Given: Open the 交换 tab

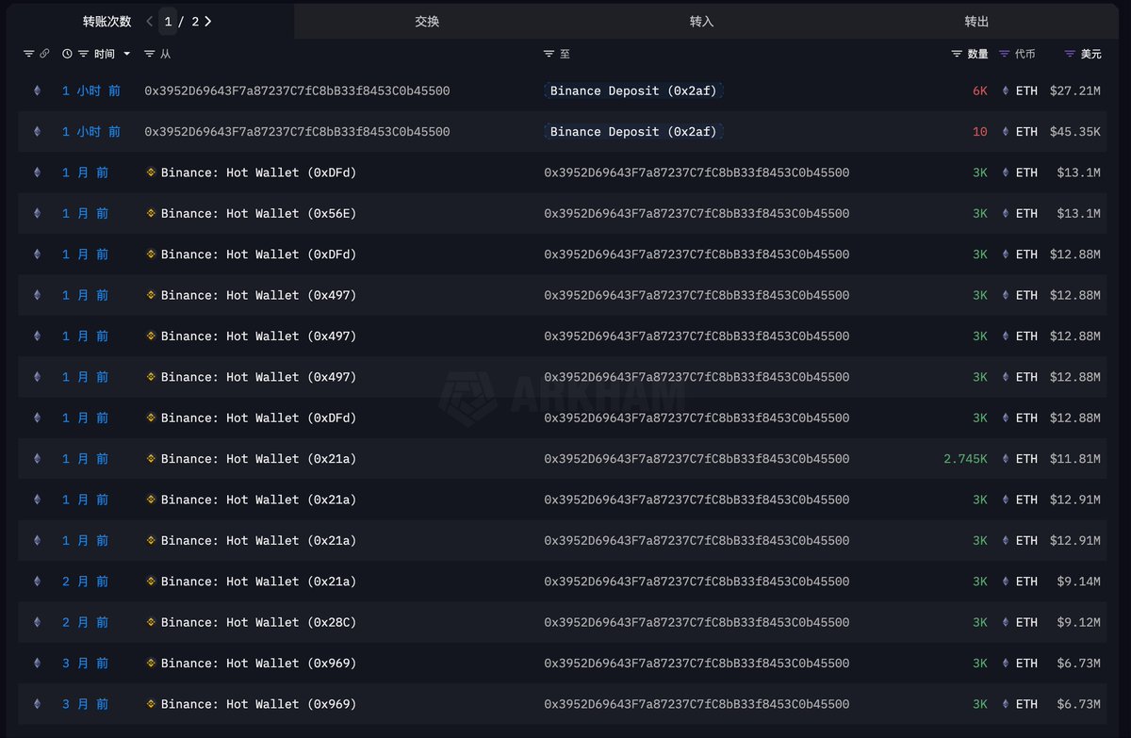Looking at the screenshot, I should coord(427,21).
